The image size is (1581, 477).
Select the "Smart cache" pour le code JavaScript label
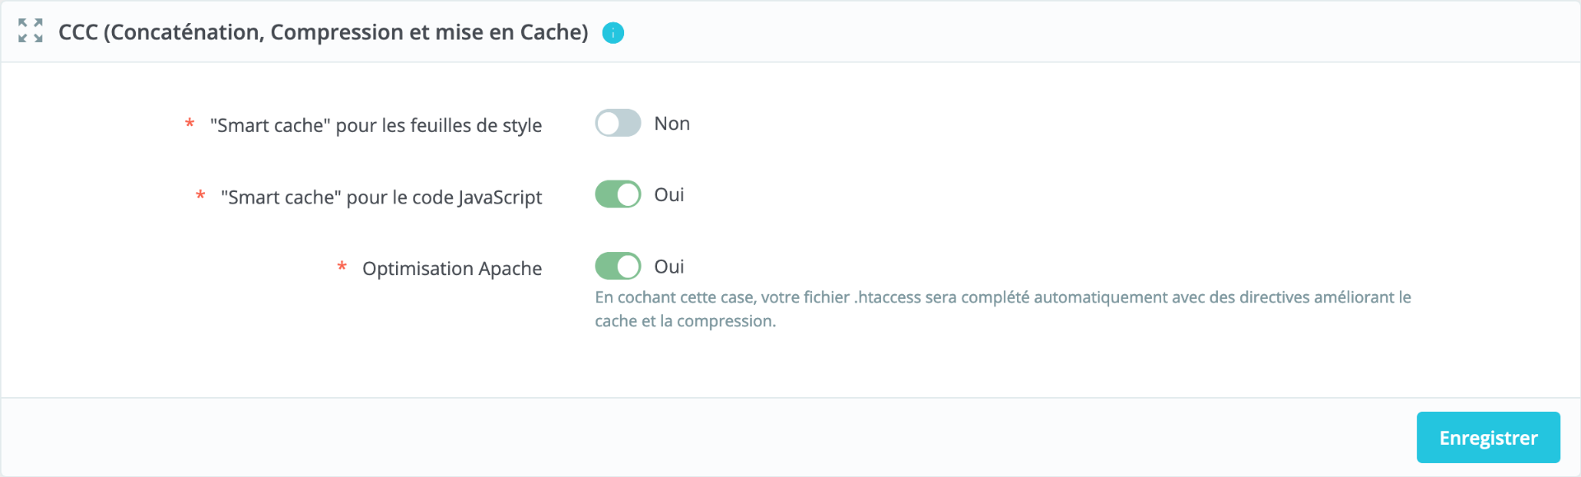(x=381, y=197)
